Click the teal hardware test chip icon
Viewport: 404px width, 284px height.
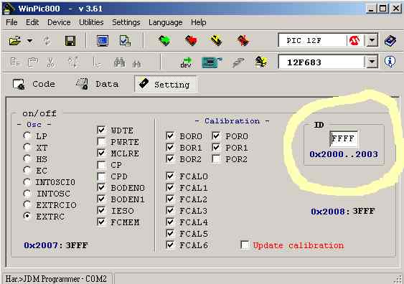click(x=212, y=62)
